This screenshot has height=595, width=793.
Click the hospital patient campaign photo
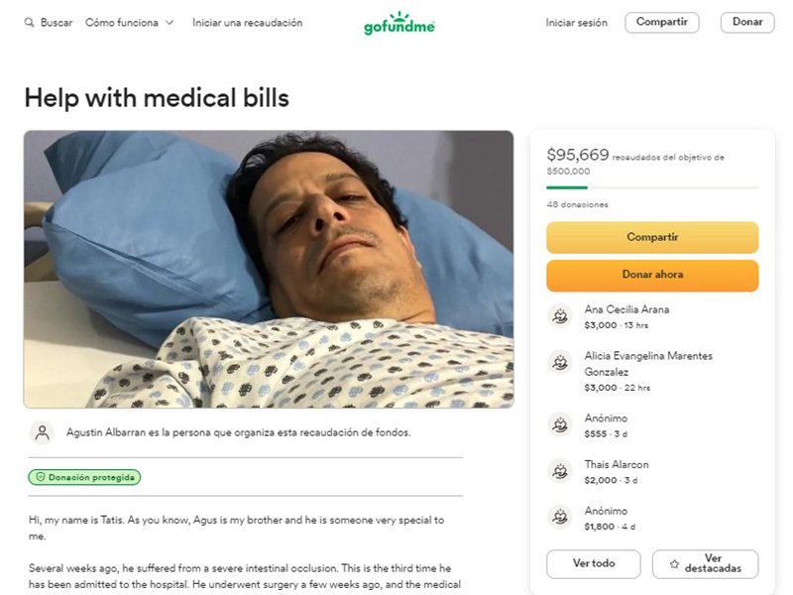pyautogui.click(x=269, y=269)
